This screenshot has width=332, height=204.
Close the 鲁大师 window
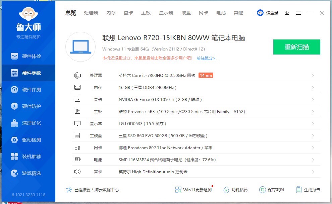tap(322, 13)
